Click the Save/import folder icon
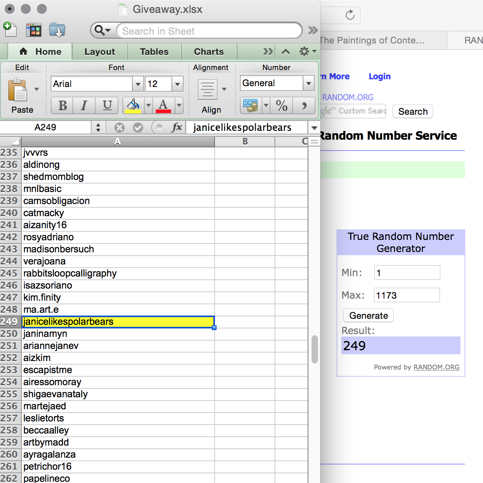Image resolution: width=483 pixels, height=483 pixels. [x=57, y=30]
